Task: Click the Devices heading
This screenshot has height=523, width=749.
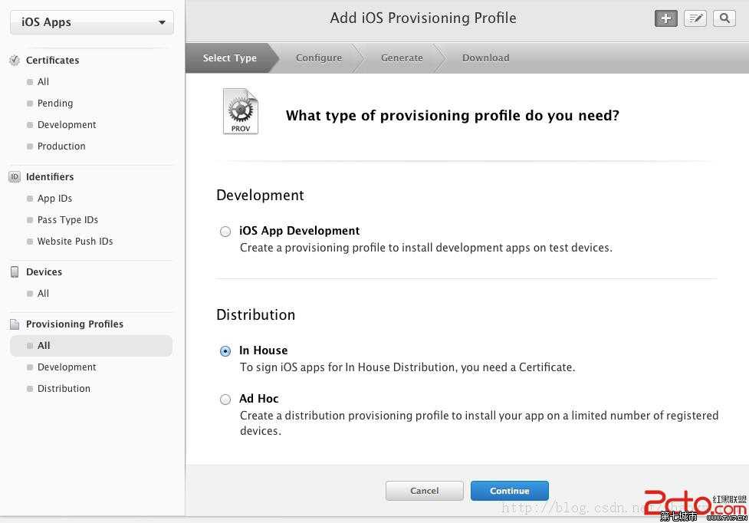Action: 44,271
